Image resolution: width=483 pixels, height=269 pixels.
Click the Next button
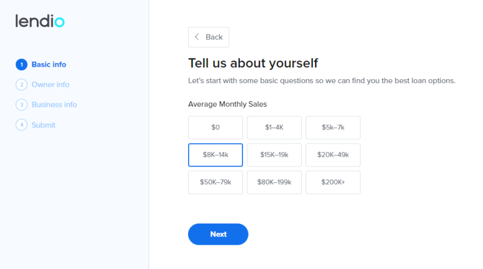(x=218, y=234)
